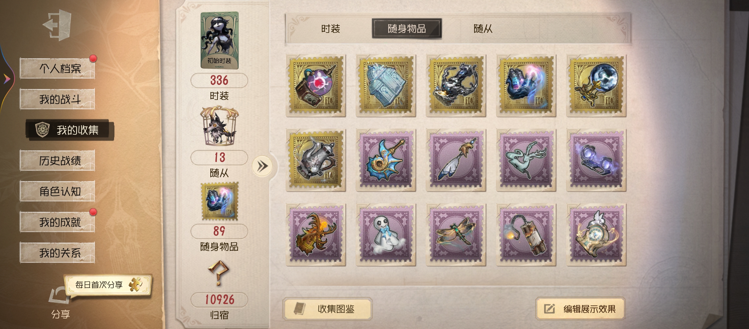Image resolution: width=749 pixels, height=329 pixels.
Task: Click the 编辑展示效果 button
Action: click(x=580, y=309)
